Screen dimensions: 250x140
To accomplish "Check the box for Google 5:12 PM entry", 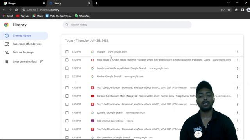I will pyautogui.click(x=67, y=52).
